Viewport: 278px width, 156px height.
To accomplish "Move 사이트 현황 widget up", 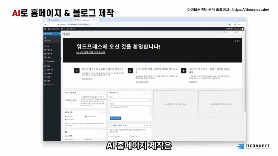I will pyautogui.click(x=99, y=112).
